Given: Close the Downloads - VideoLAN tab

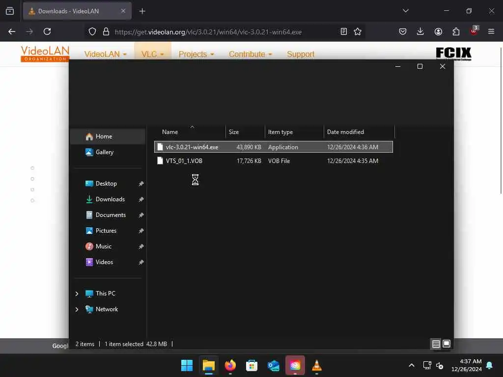Looking at the screenshot, I should 123,11.
